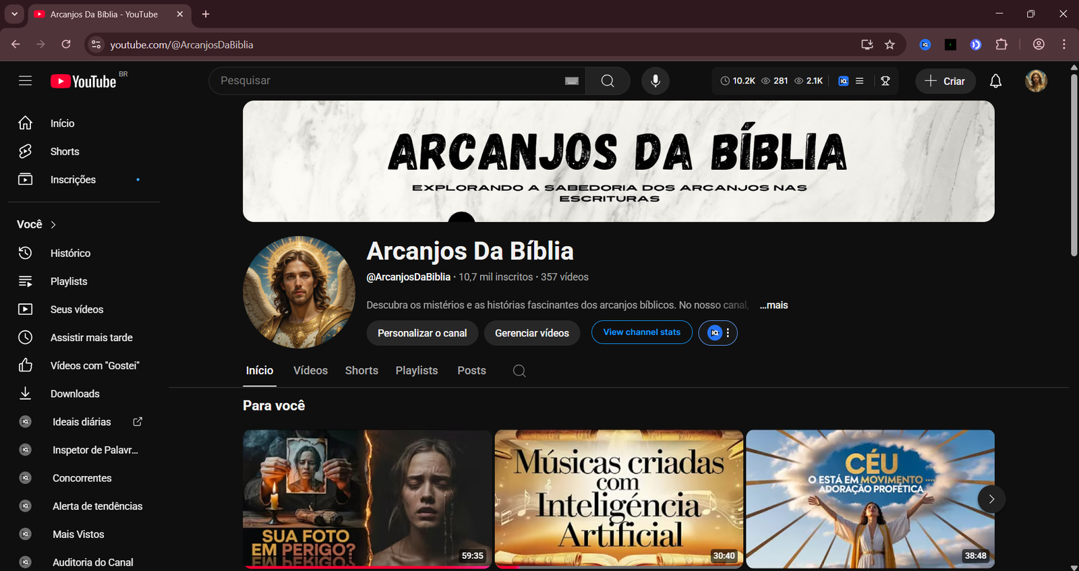This screenshot has width=1079, height=571.
Task: Open Auditoria do Canal
Action: tap(84, 562)
